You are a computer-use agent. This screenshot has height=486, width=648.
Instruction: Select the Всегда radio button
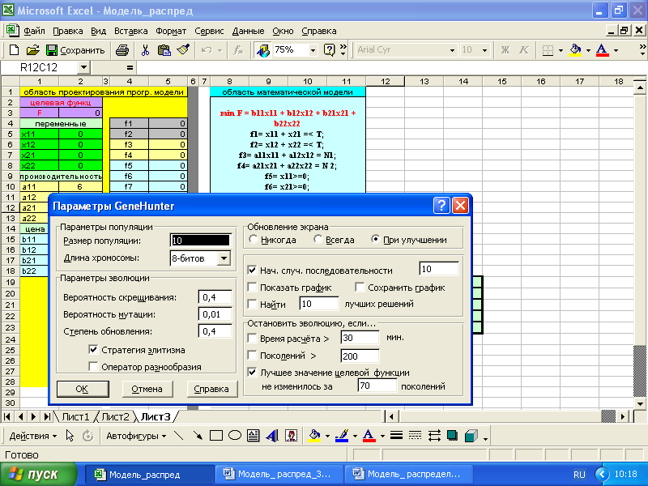318,239
